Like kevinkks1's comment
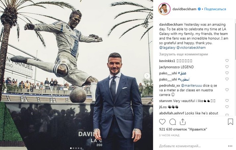This screenshot has width=236, height=150. tap(227, 60)
